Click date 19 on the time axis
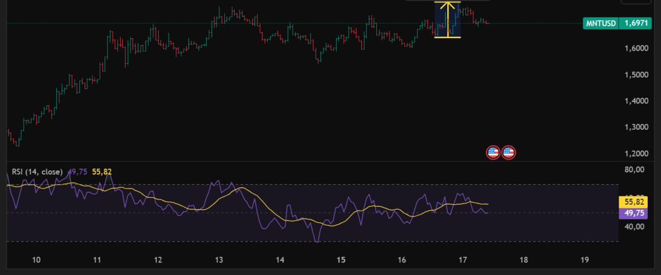Image resolution: width=661 pixels, height=275 pixels. pos(585,260)
